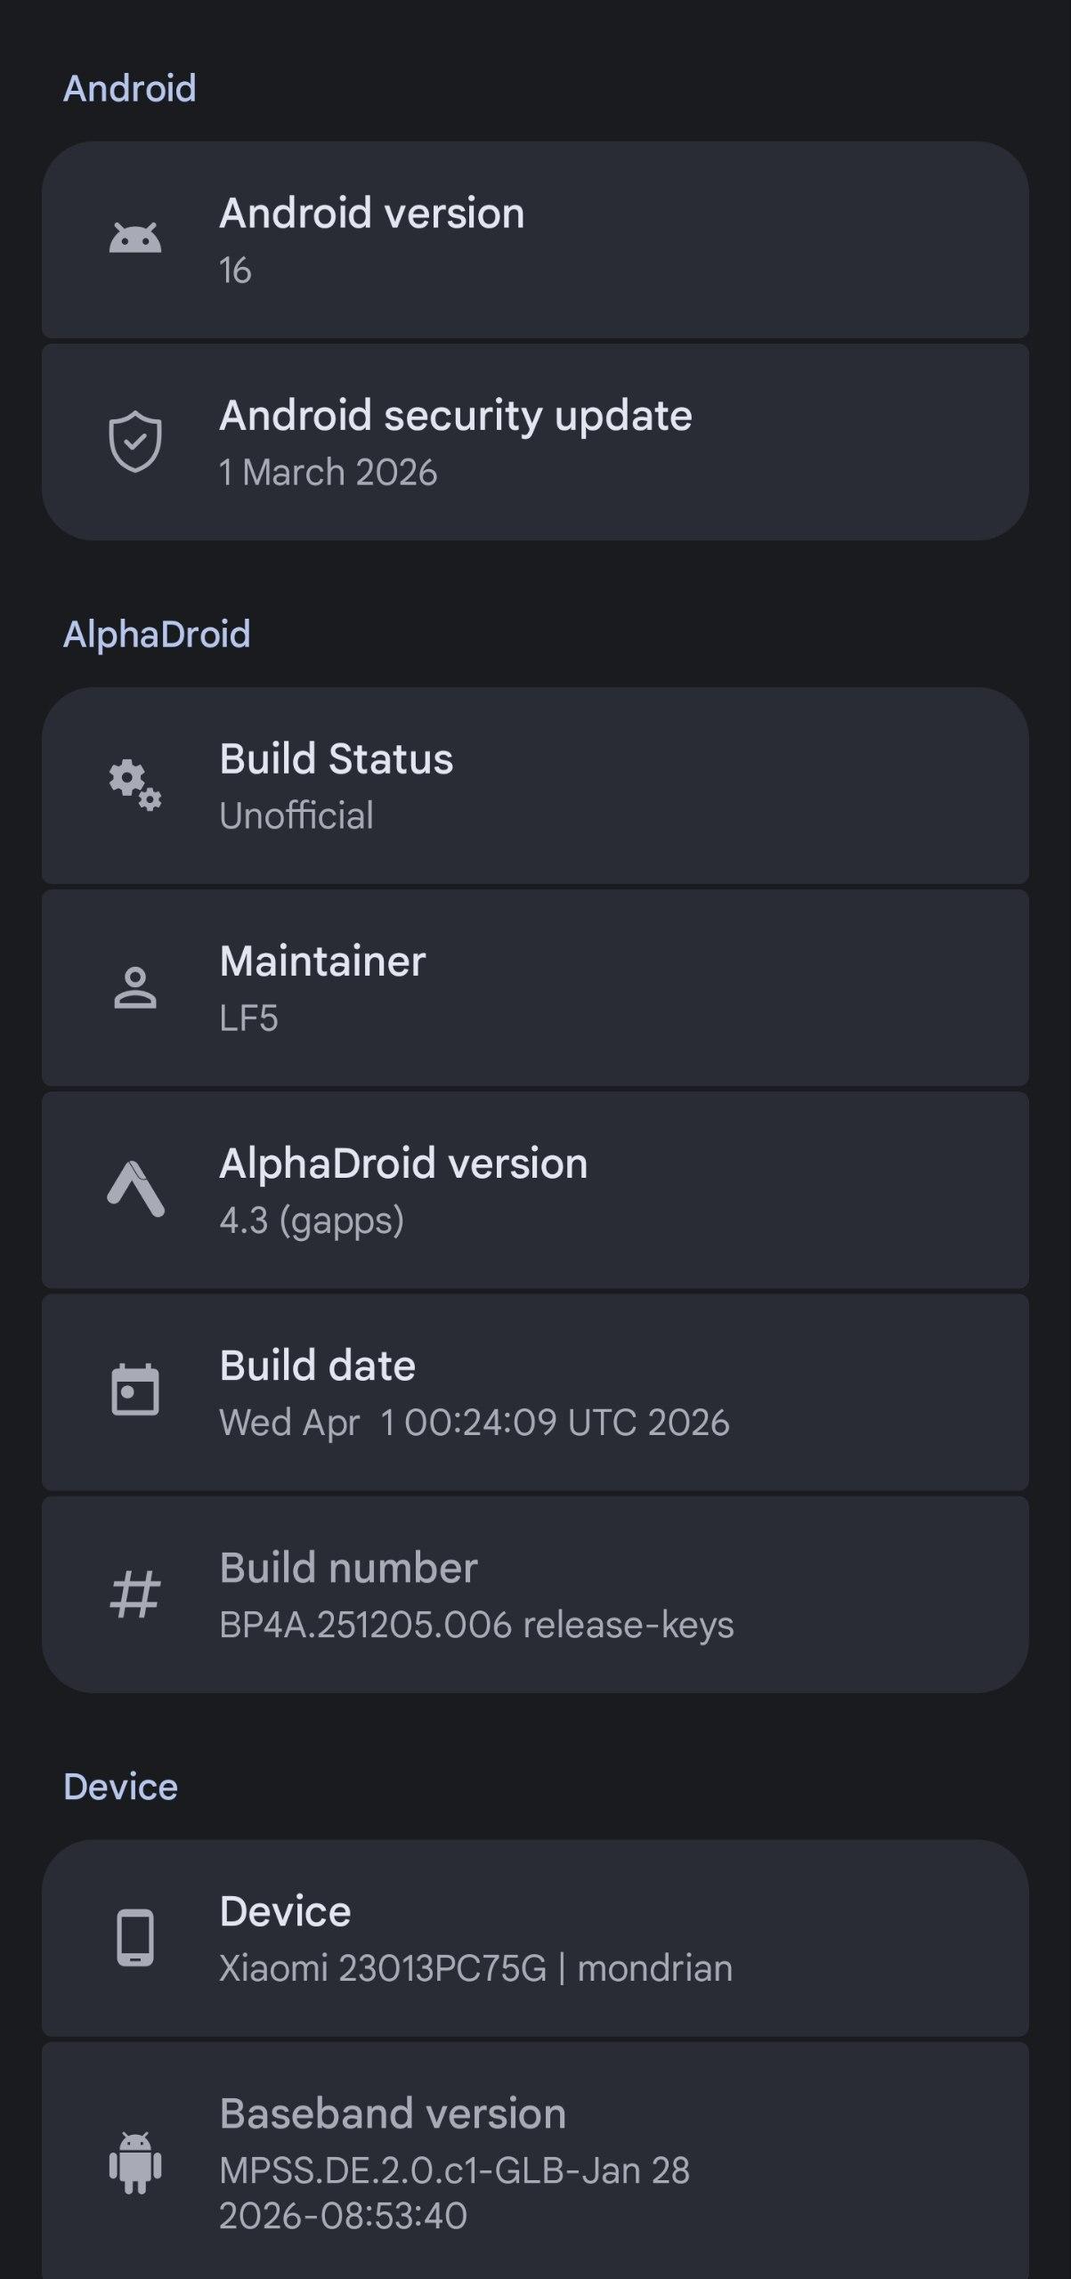This screenshot has height=2279, width=1071.
Task: Tap AlphaDroid version 4.3 (gapps) text
Action: tap(312, 1221)
